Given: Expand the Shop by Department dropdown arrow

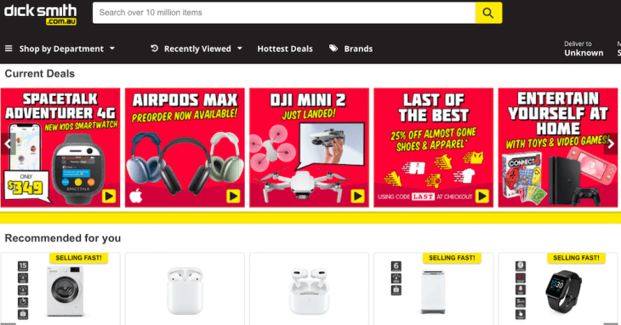Looking at the screenshot, I should coord(112,48).
